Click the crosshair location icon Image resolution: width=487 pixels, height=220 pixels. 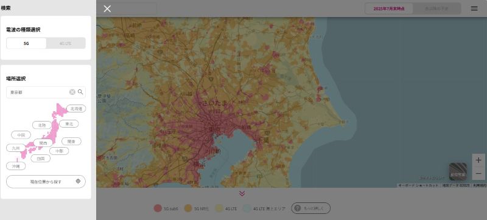(x=78, y=181)
